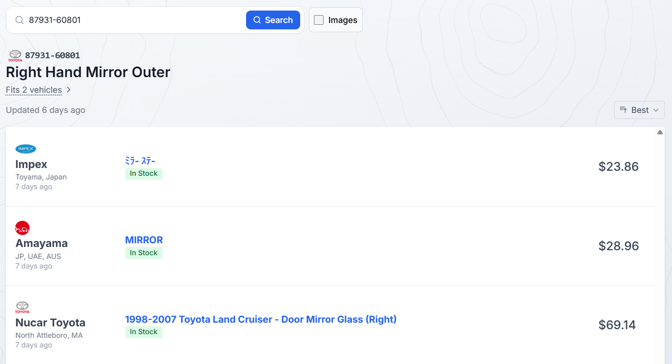Open the MIRROR listing from Amayama

pyautogui.click(x=144, y=240)
